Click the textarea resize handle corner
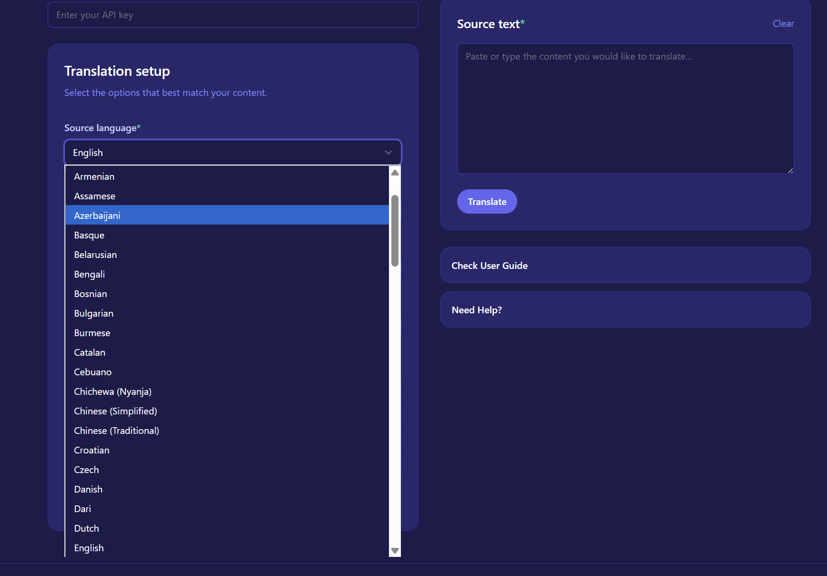The height and width of the screenshot is (576, 827). pos(790,170)
